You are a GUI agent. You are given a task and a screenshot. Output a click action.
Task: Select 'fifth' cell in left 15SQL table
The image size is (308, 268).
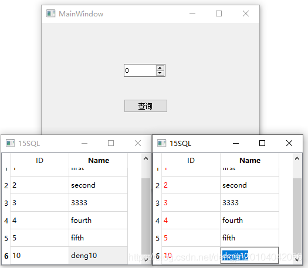(98, 238)
